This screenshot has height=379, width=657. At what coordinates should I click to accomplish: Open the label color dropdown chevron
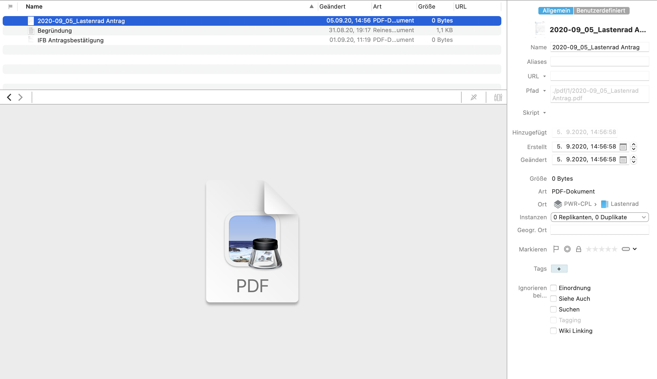[x=635, y=249]
